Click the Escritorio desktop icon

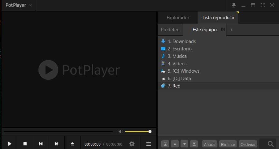tap(163, 49)
